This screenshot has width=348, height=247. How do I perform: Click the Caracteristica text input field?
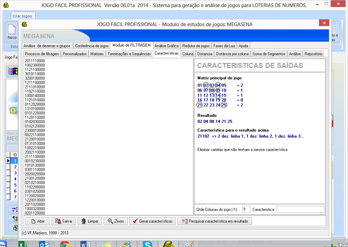(x=300, y=210)
